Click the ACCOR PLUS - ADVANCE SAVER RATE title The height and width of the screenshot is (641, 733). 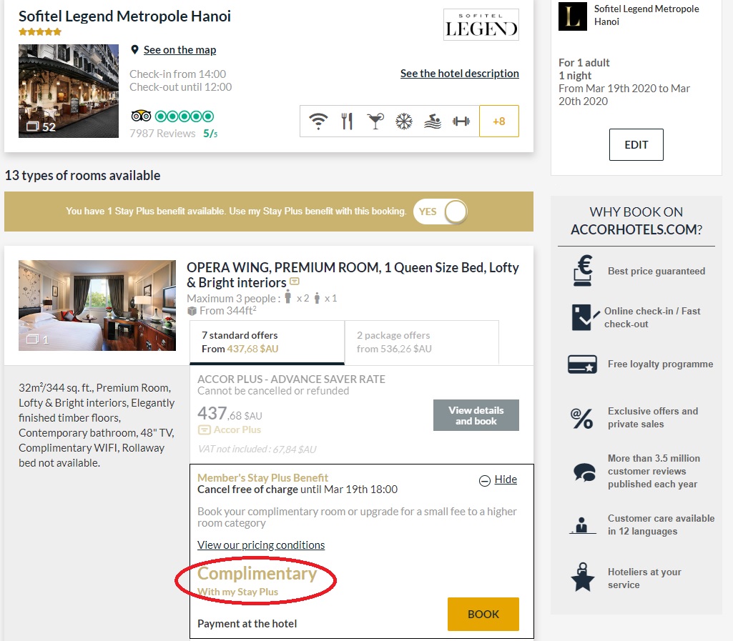coord(291,379)
